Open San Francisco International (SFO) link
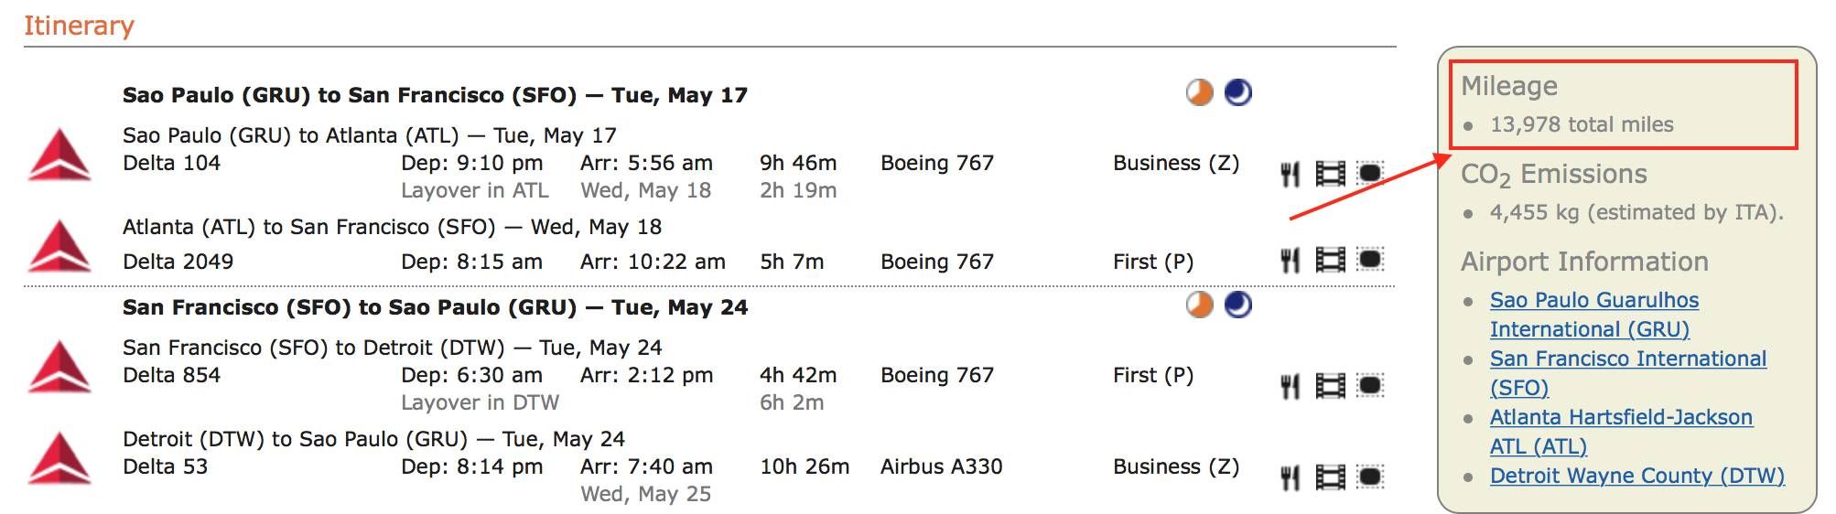1836x514 pixels. pos(1628,373)
